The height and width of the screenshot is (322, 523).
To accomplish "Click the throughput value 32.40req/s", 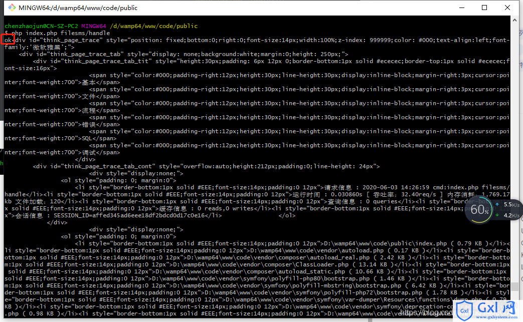I will [x=418, y=194].
